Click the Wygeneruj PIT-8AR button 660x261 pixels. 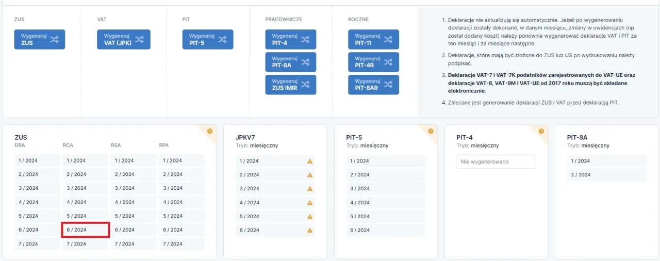(373, 85)
